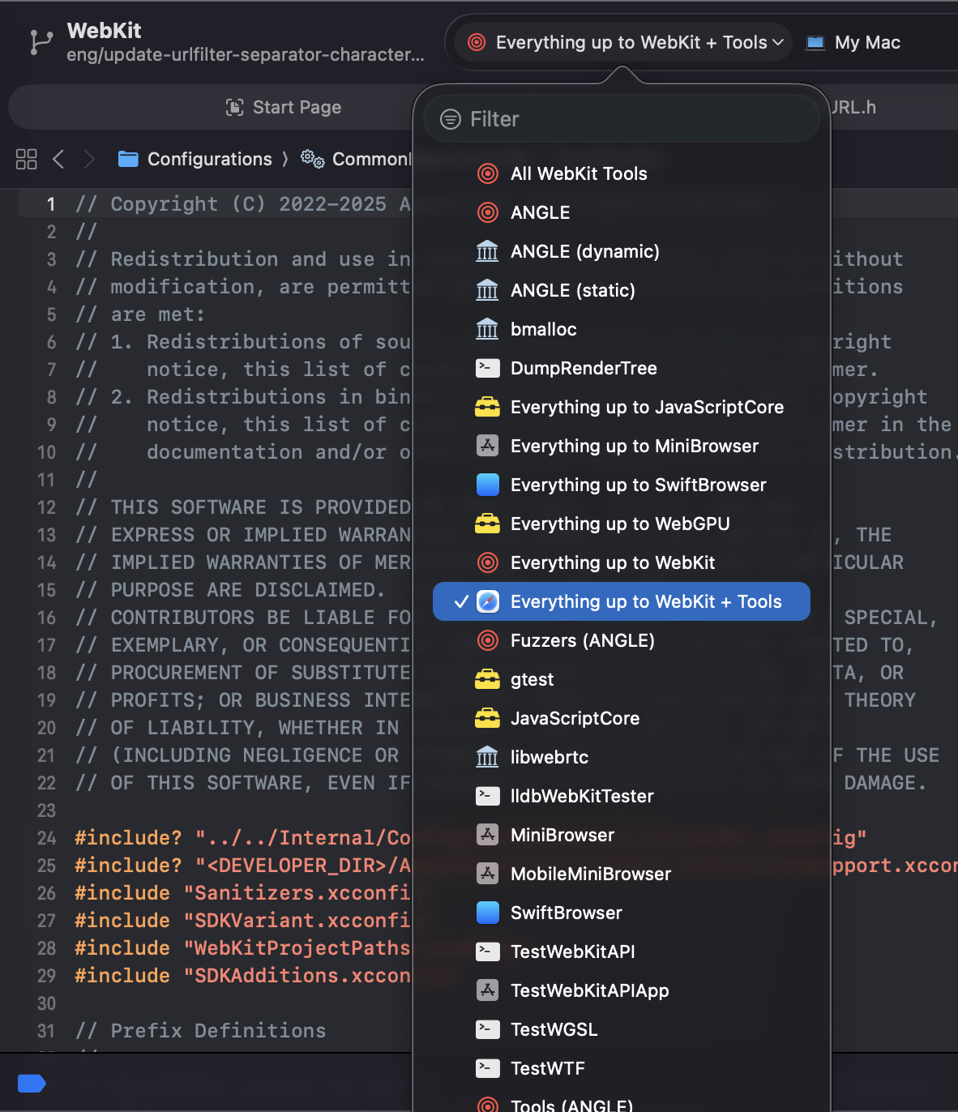The width and height of the screenshot is (958, 1112).
Task: Type in the scheme Filter field
Action: point(632,119)
